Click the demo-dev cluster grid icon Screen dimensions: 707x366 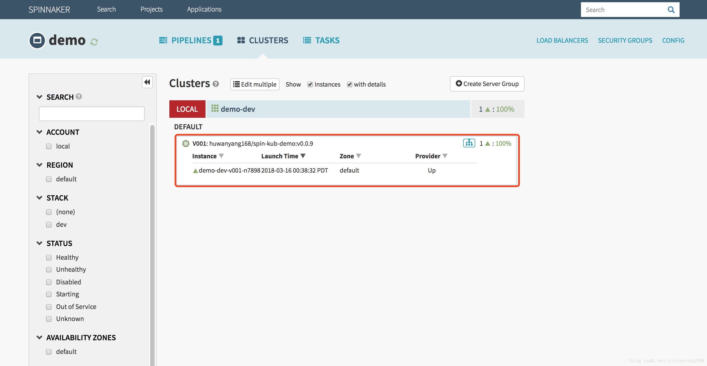click(215, 108)
